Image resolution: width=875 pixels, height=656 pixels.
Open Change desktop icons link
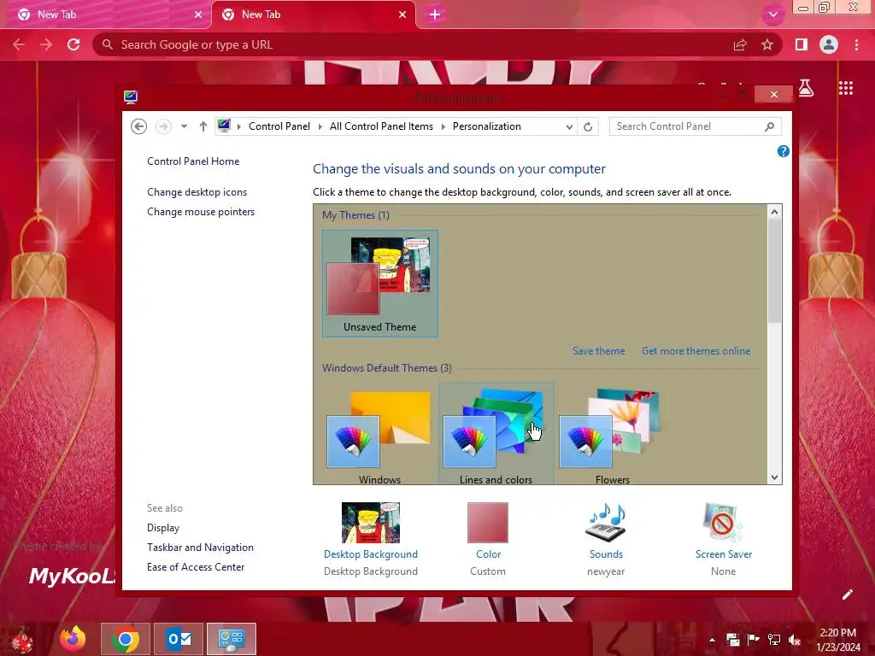[197, 192]
